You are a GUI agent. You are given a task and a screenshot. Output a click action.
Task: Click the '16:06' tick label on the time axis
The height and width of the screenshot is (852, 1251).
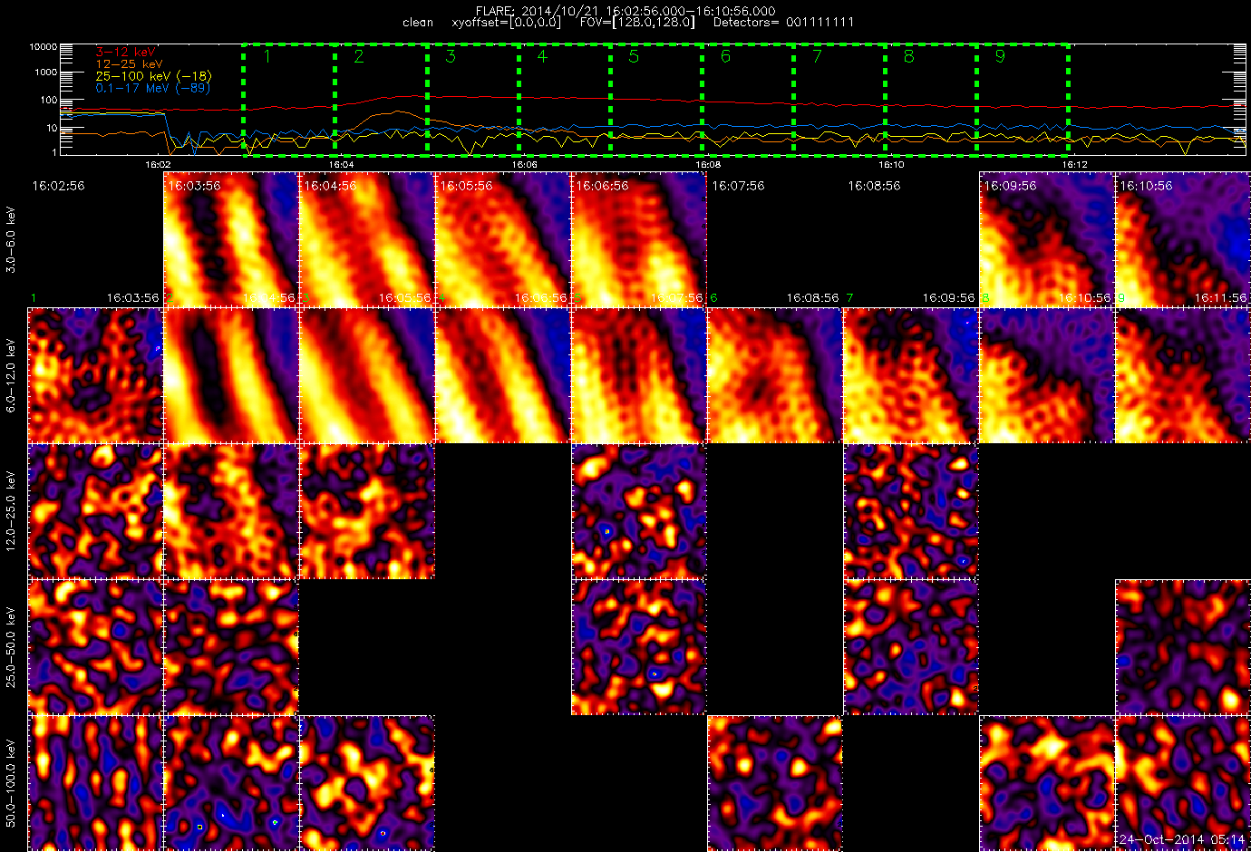[x=524, y=165]
